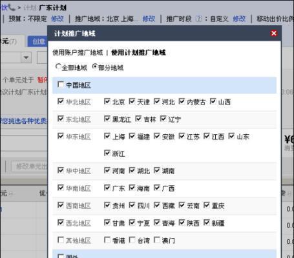This screenshot has height=258, width=294.
Task: Toggle the 华中地区 checkbox
Action: pyautogui.click(x=61, y=170)
